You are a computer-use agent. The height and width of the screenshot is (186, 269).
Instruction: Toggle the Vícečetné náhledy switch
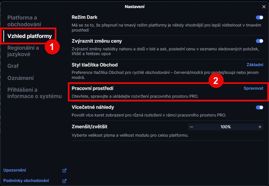pos(259,107)
